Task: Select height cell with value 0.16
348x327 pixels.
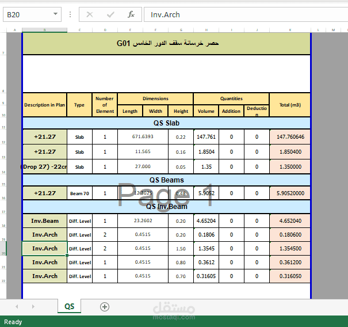Action: 181,152
